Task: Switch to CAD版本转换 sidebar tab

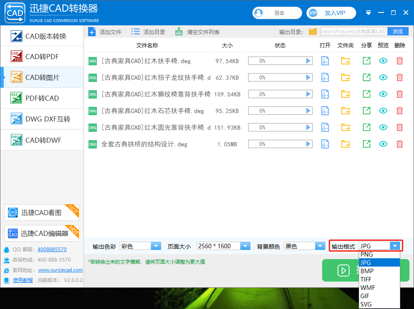Action: click(x=42, y=36)
